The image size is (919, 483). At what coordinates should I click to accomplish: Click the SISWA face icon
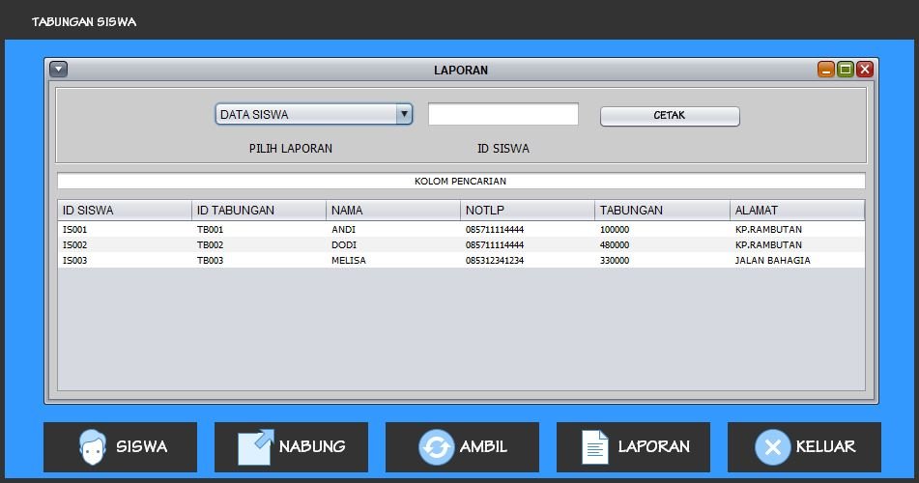pyautogui.click(x=93, y=447)
